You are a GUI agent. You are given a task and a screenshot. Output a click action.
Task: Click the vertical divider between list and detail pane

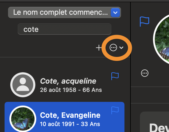[x=130, y=67]
